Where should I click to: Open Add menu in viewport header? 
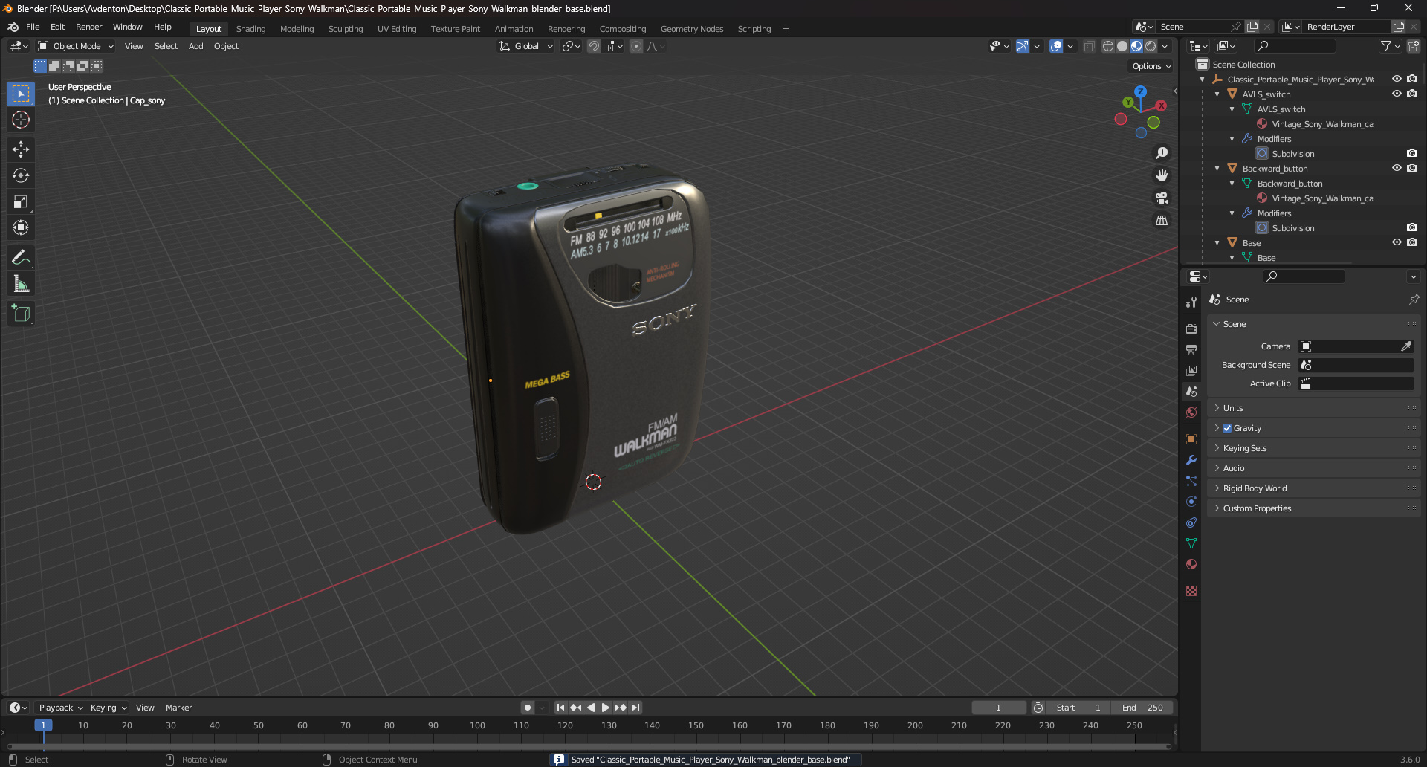195,46
